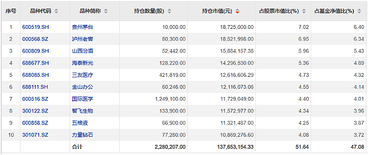368x155 pixels.
Task: Click the sort icon beside 品种代码
Action: (x=56, y=12)
